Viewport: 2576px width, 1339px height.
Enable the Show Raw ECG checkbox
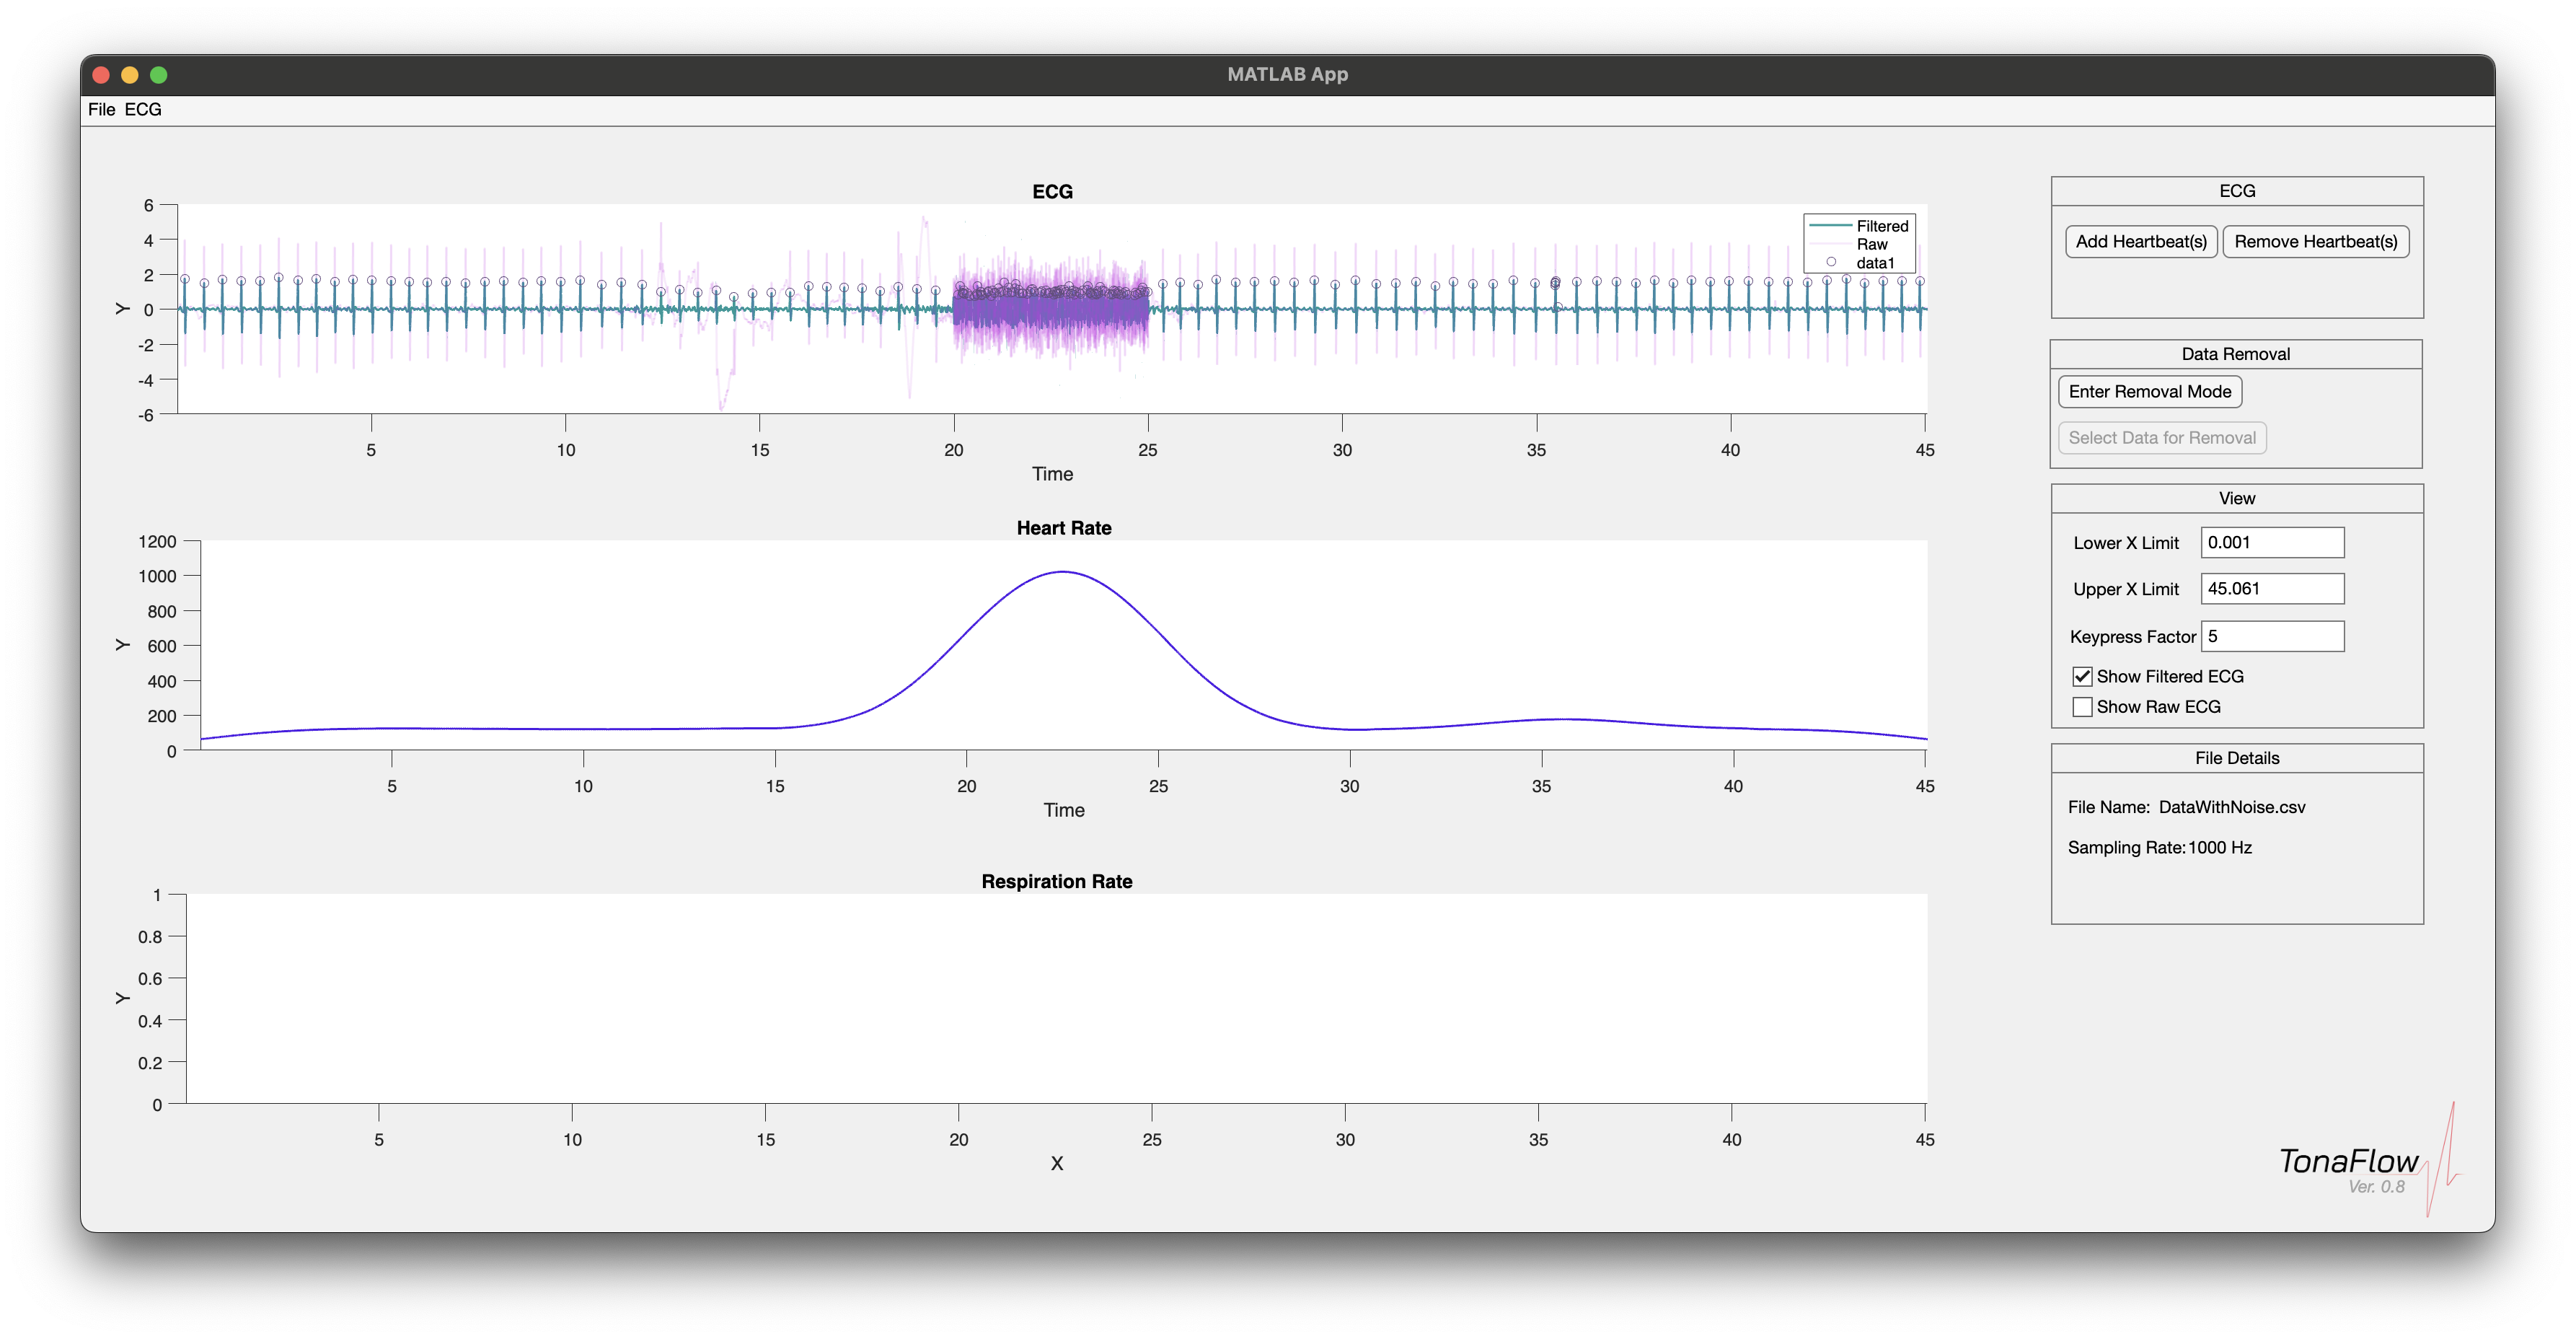point(2082,706)
